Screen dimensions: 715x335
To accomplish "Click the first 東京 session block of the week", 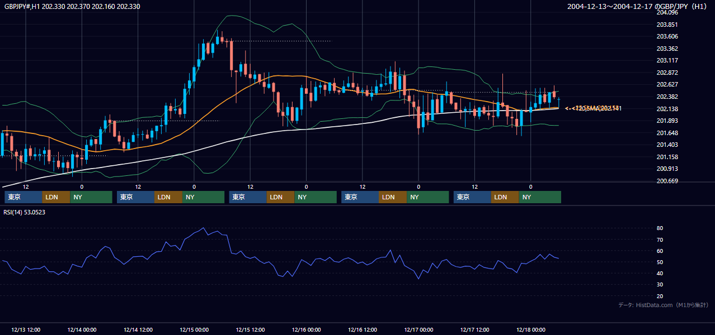I will point(23,197).
